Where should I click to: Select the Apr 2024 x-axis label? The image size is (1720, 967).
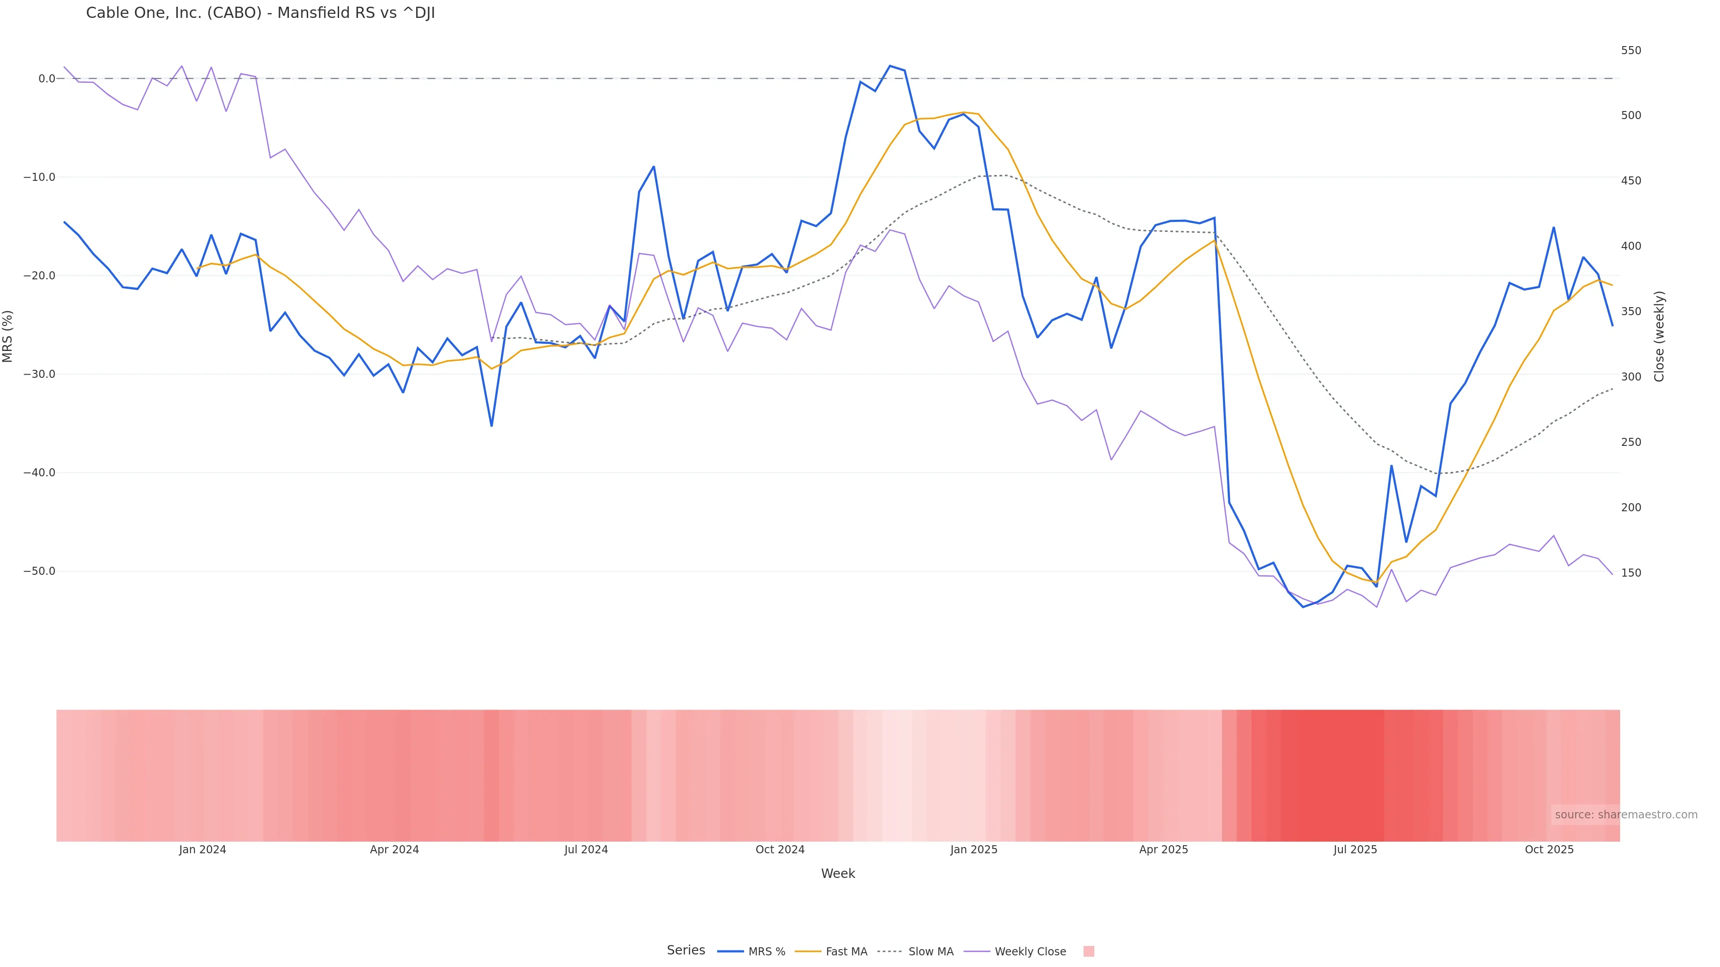[394, 850]
